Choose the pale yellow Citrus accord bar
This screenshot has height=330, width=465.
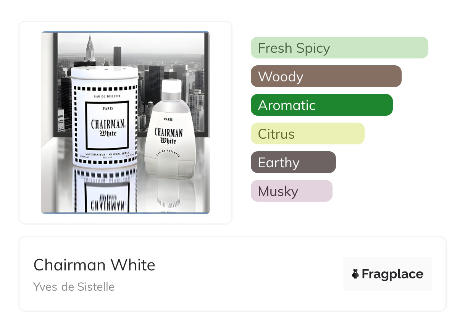(307, 134)
